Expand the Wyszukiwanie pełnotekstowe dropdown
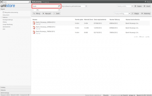This screenshot has height=96, width=152. tap(86, 6)
